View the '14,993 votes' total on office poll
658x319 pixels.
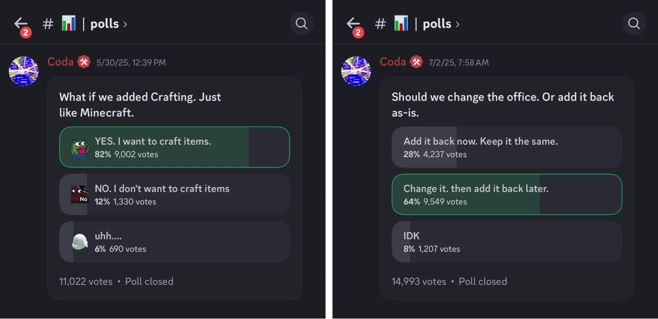click(x=419, y=282)
